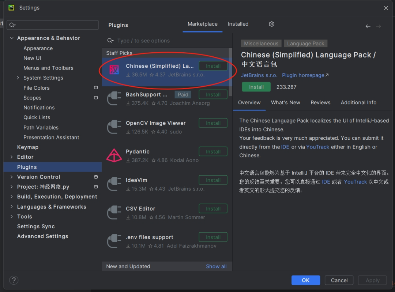Click the .env files support plugin icon

(x=114, y=241)
